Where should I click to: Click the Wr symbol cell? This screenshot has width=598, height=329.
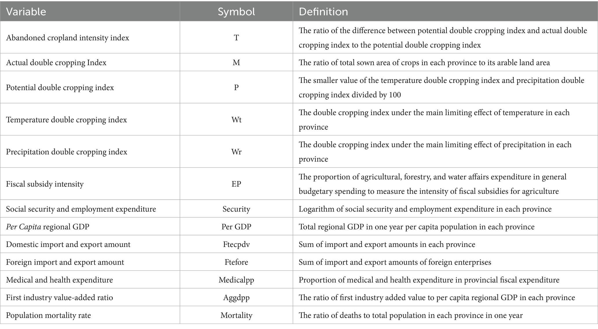(x=236, y=152)
